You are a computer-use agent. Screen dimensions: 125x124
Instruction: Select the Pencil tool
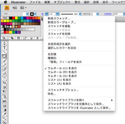[4, 65]
